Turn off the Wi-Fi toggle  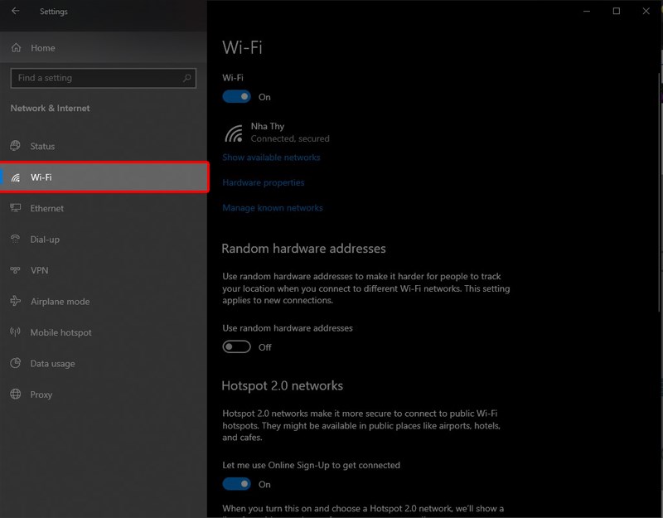pos(237,97)
